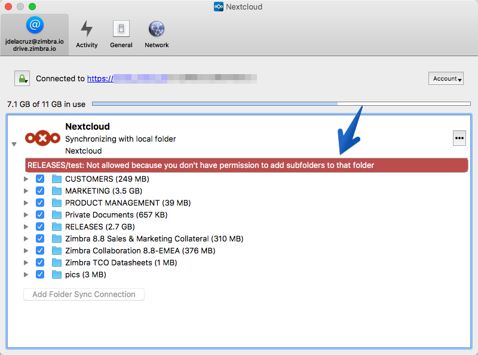
Task: Uncheck the CUSTOMERS sync checkbox
Action: tap(40, 179)
